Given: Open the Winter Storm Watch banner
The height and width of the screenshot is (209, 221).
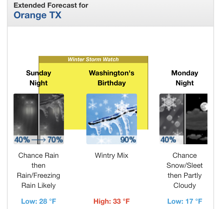Looking at the screenshot, I should [93, 59].
